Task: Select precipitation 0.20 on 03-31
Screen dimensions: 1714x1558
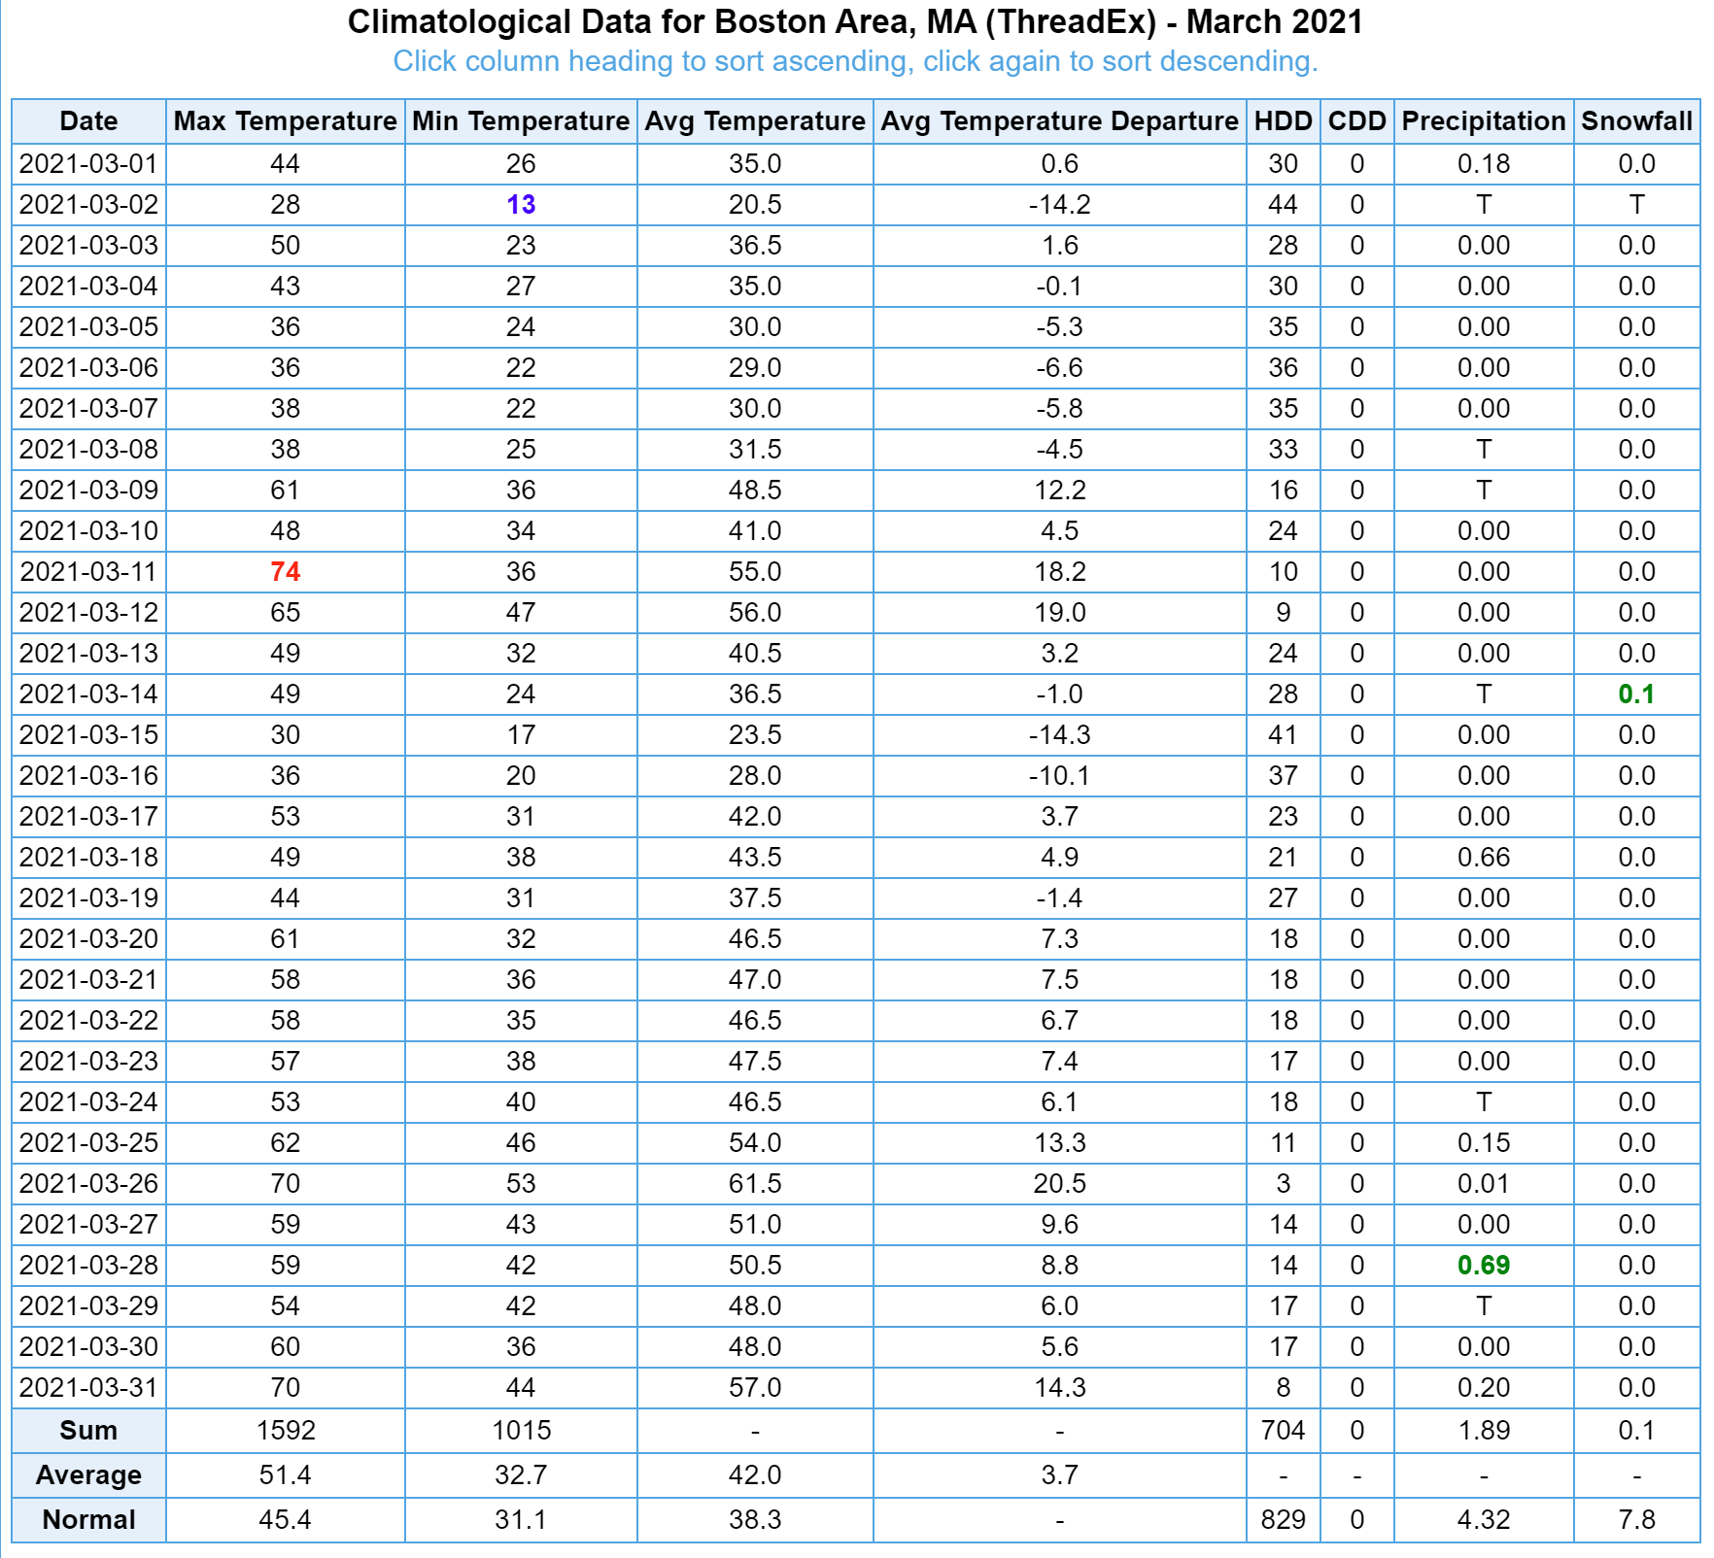Action: (1484, 1388)
